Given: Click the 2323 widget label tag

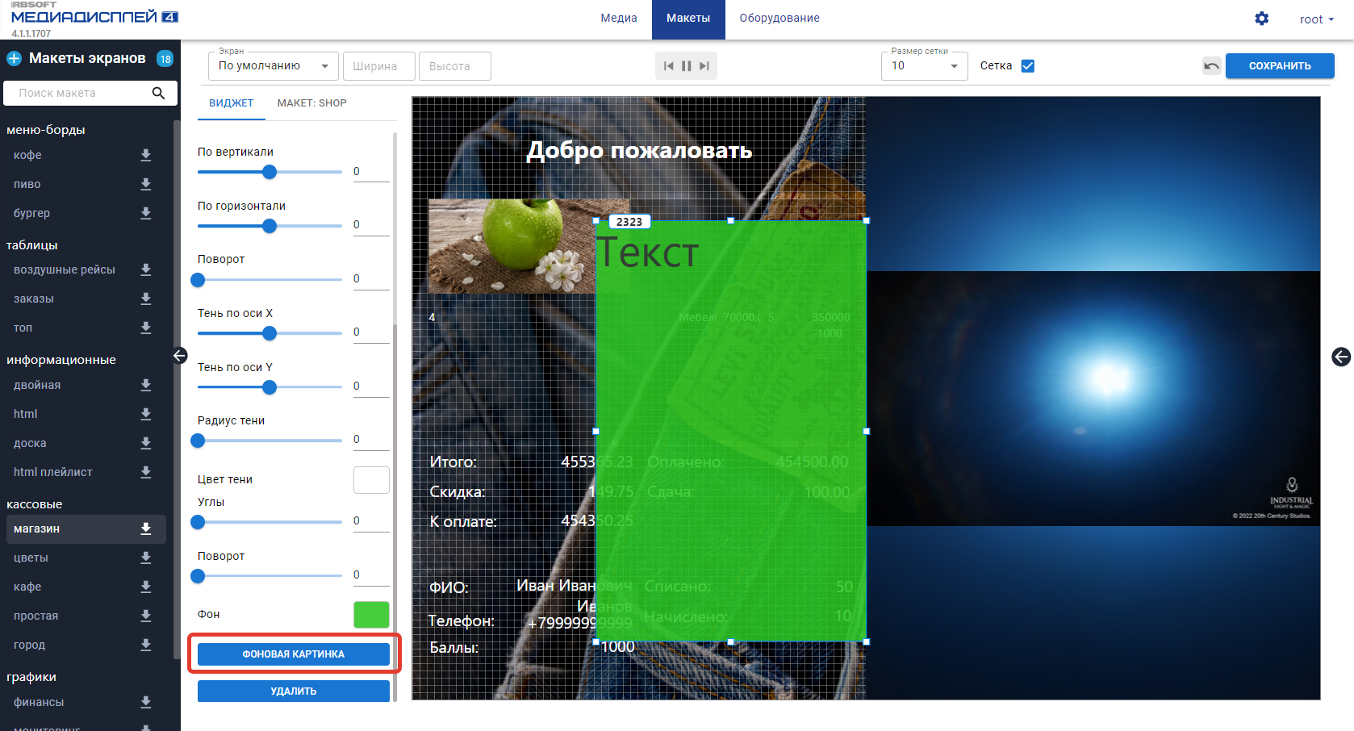Looking at the screenshot, I should point(629,222).
